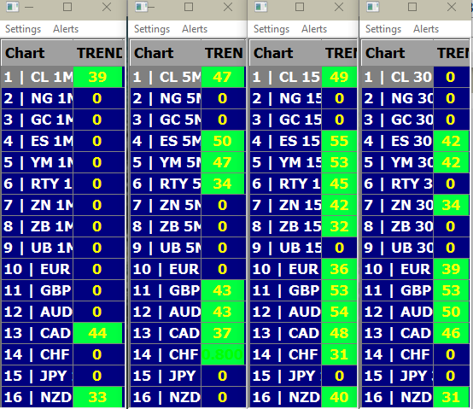Screen dimensions: 473x409
Task: Click trend value 37 for CAD in 5M window
Action: (223, 333)
